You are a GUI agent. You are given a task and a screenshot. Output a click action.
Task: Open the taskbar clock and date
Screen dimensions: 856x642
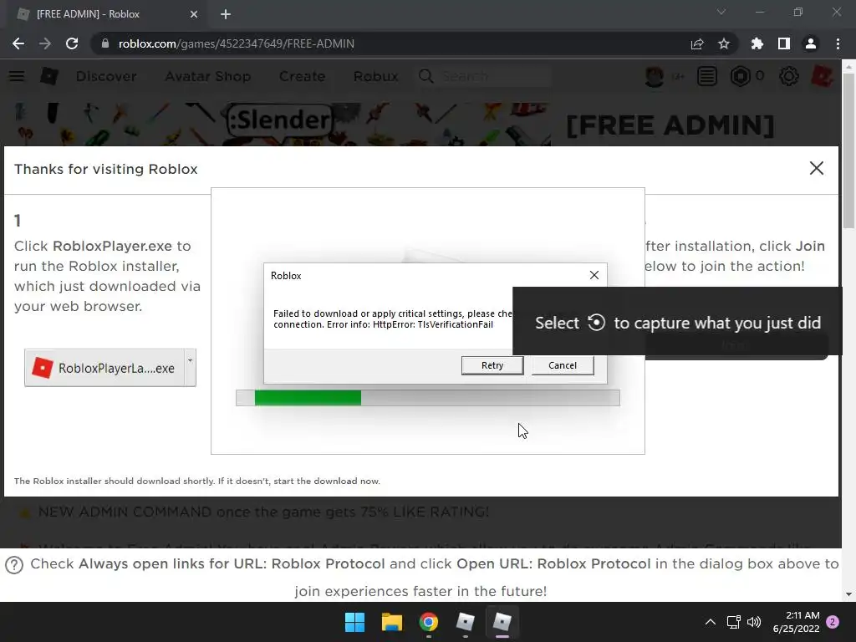796,622
